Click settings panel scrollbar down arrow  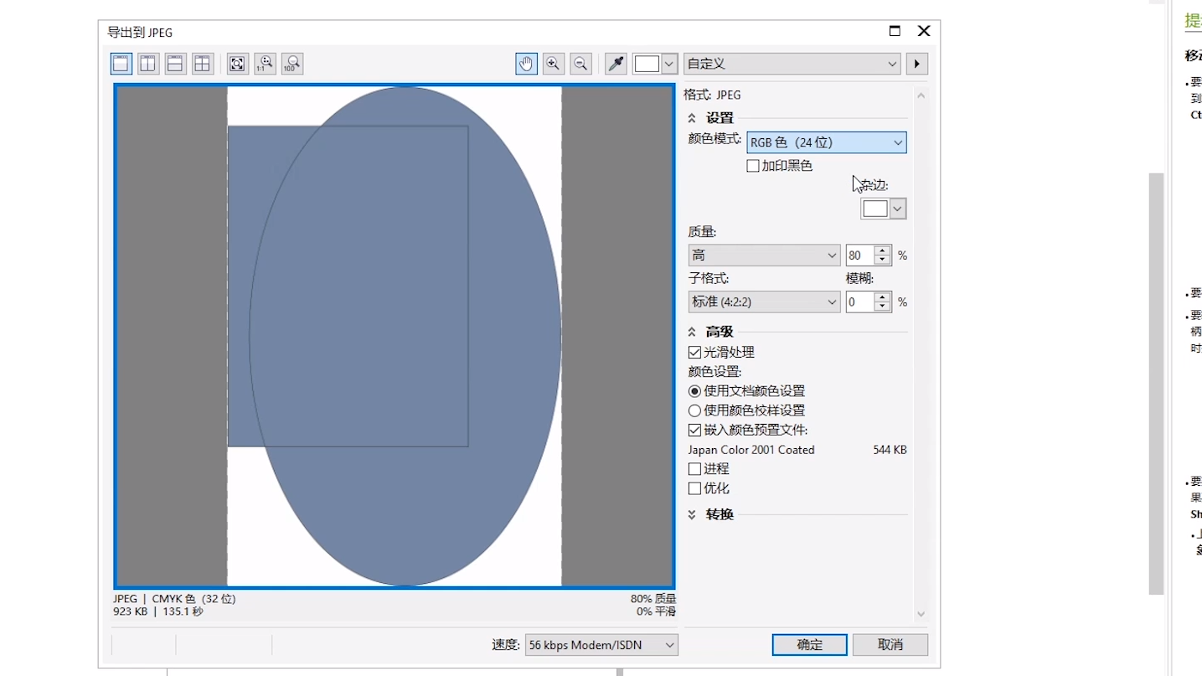coord(921,614)
